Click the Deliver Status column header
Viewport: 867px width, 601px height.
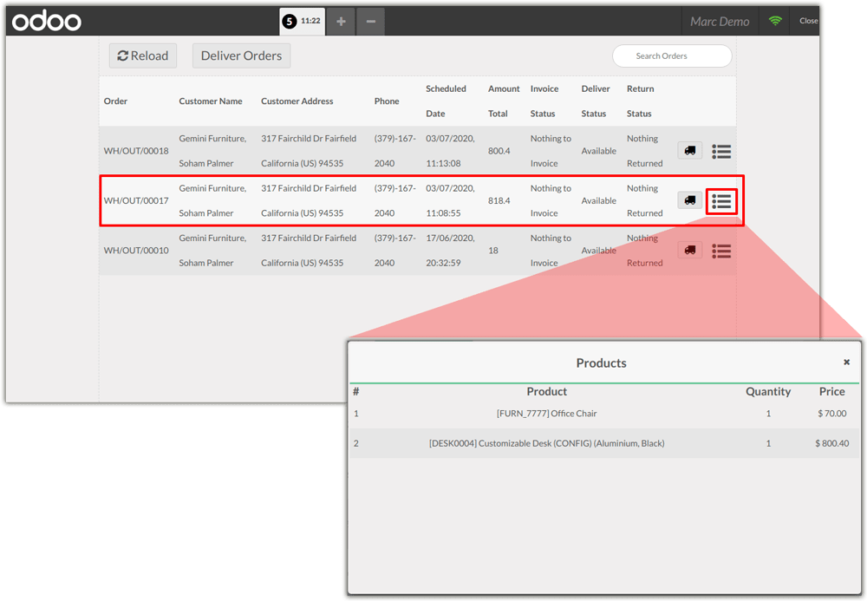595,101
